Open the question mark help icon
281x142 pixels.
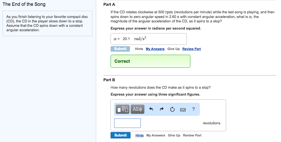(193, 109)
